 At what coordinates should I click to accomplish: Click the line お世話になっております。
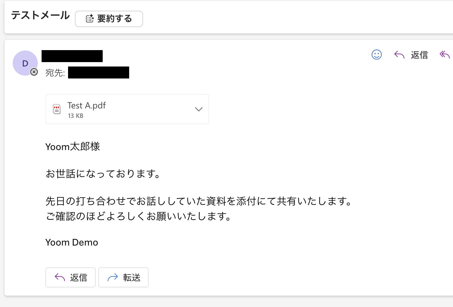point(103,174)
